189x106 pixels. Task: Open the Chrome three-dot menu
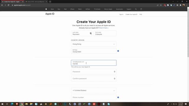187,5
